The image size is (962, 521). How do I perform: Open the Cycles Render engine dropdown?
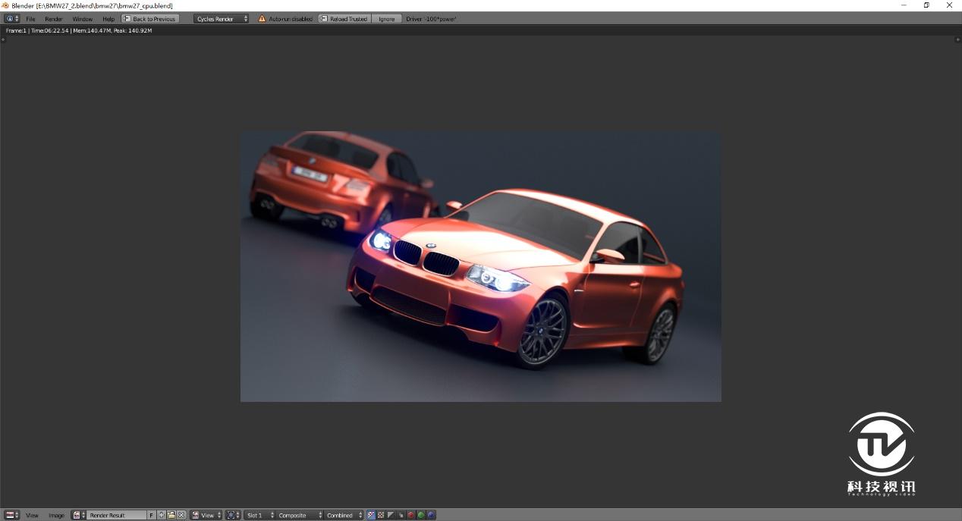coord(221,18)
